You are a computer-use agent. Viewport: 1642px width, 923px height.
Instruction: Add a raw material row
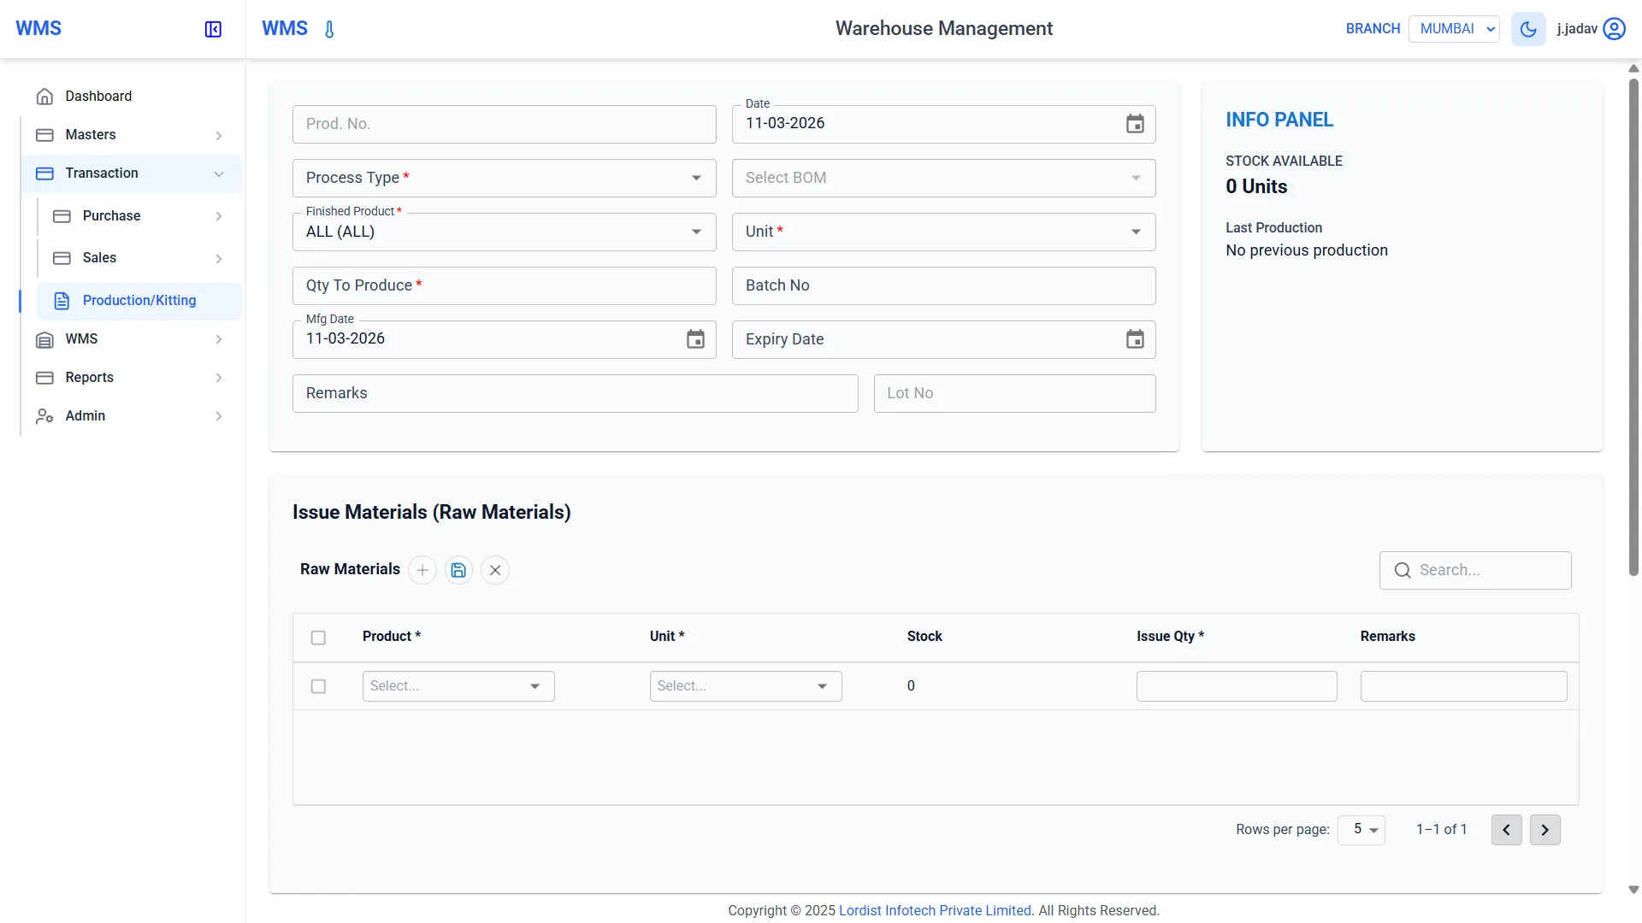422,570
